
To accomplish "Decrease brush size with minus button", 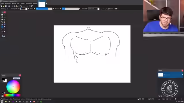I will point(19,9).
